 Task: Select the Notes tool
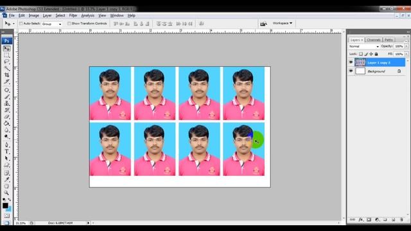coord(7,173)
